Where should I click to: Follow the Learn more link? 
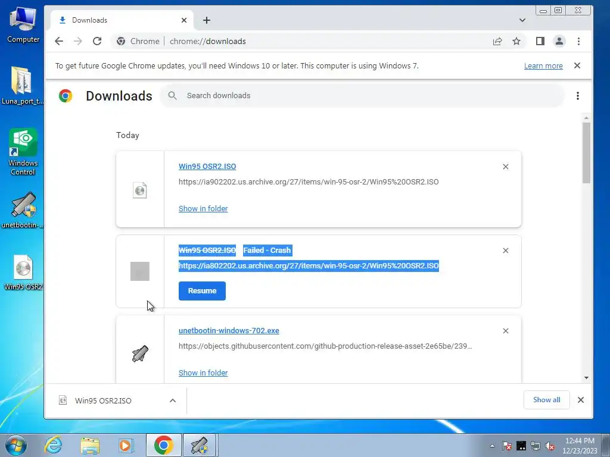click(543, 65)
